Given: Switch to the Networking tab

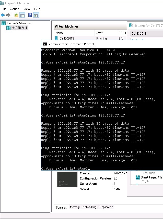Looking at the screenshot, I should click(89, 207).
